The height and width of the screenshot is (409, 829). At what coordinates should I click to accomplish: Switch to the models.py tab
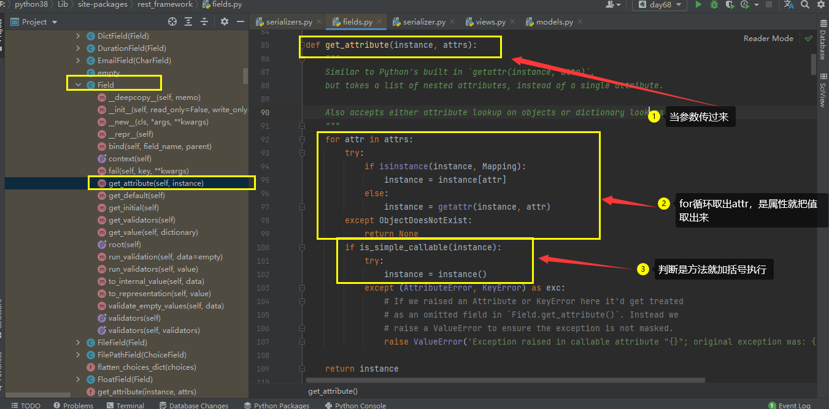tap(554, 22)
